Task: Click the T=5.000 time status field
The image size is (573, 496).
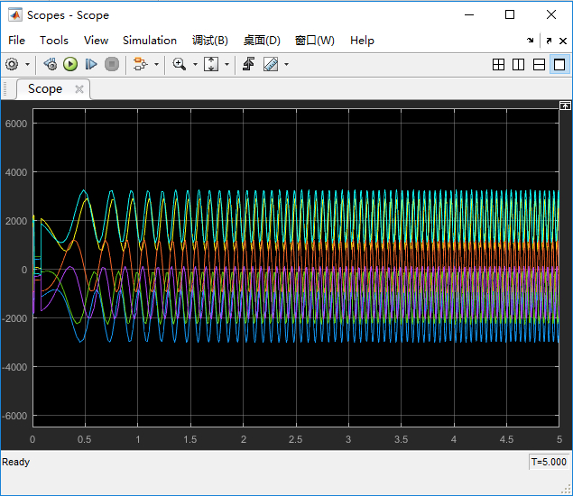Action: 549,462
